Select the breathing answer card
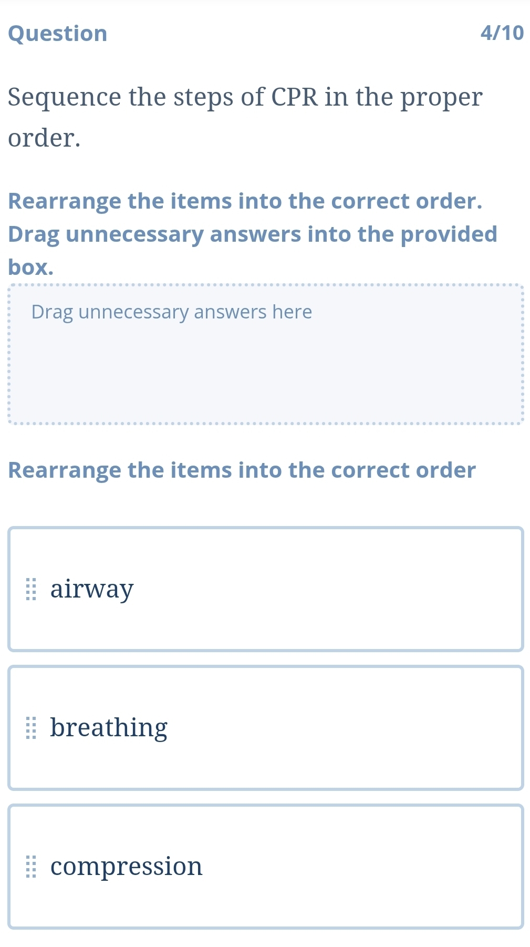This screenshot has width=530, height=947. 315,728
